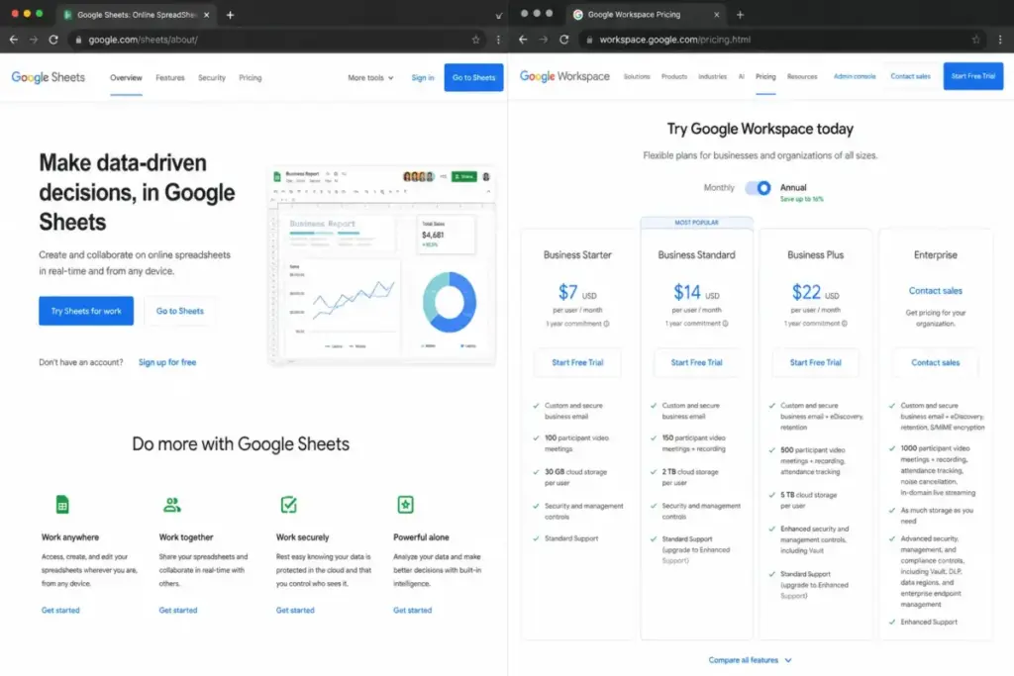Click back arrow in Google Sheets browser window
1014x676 pixels.
14,40
